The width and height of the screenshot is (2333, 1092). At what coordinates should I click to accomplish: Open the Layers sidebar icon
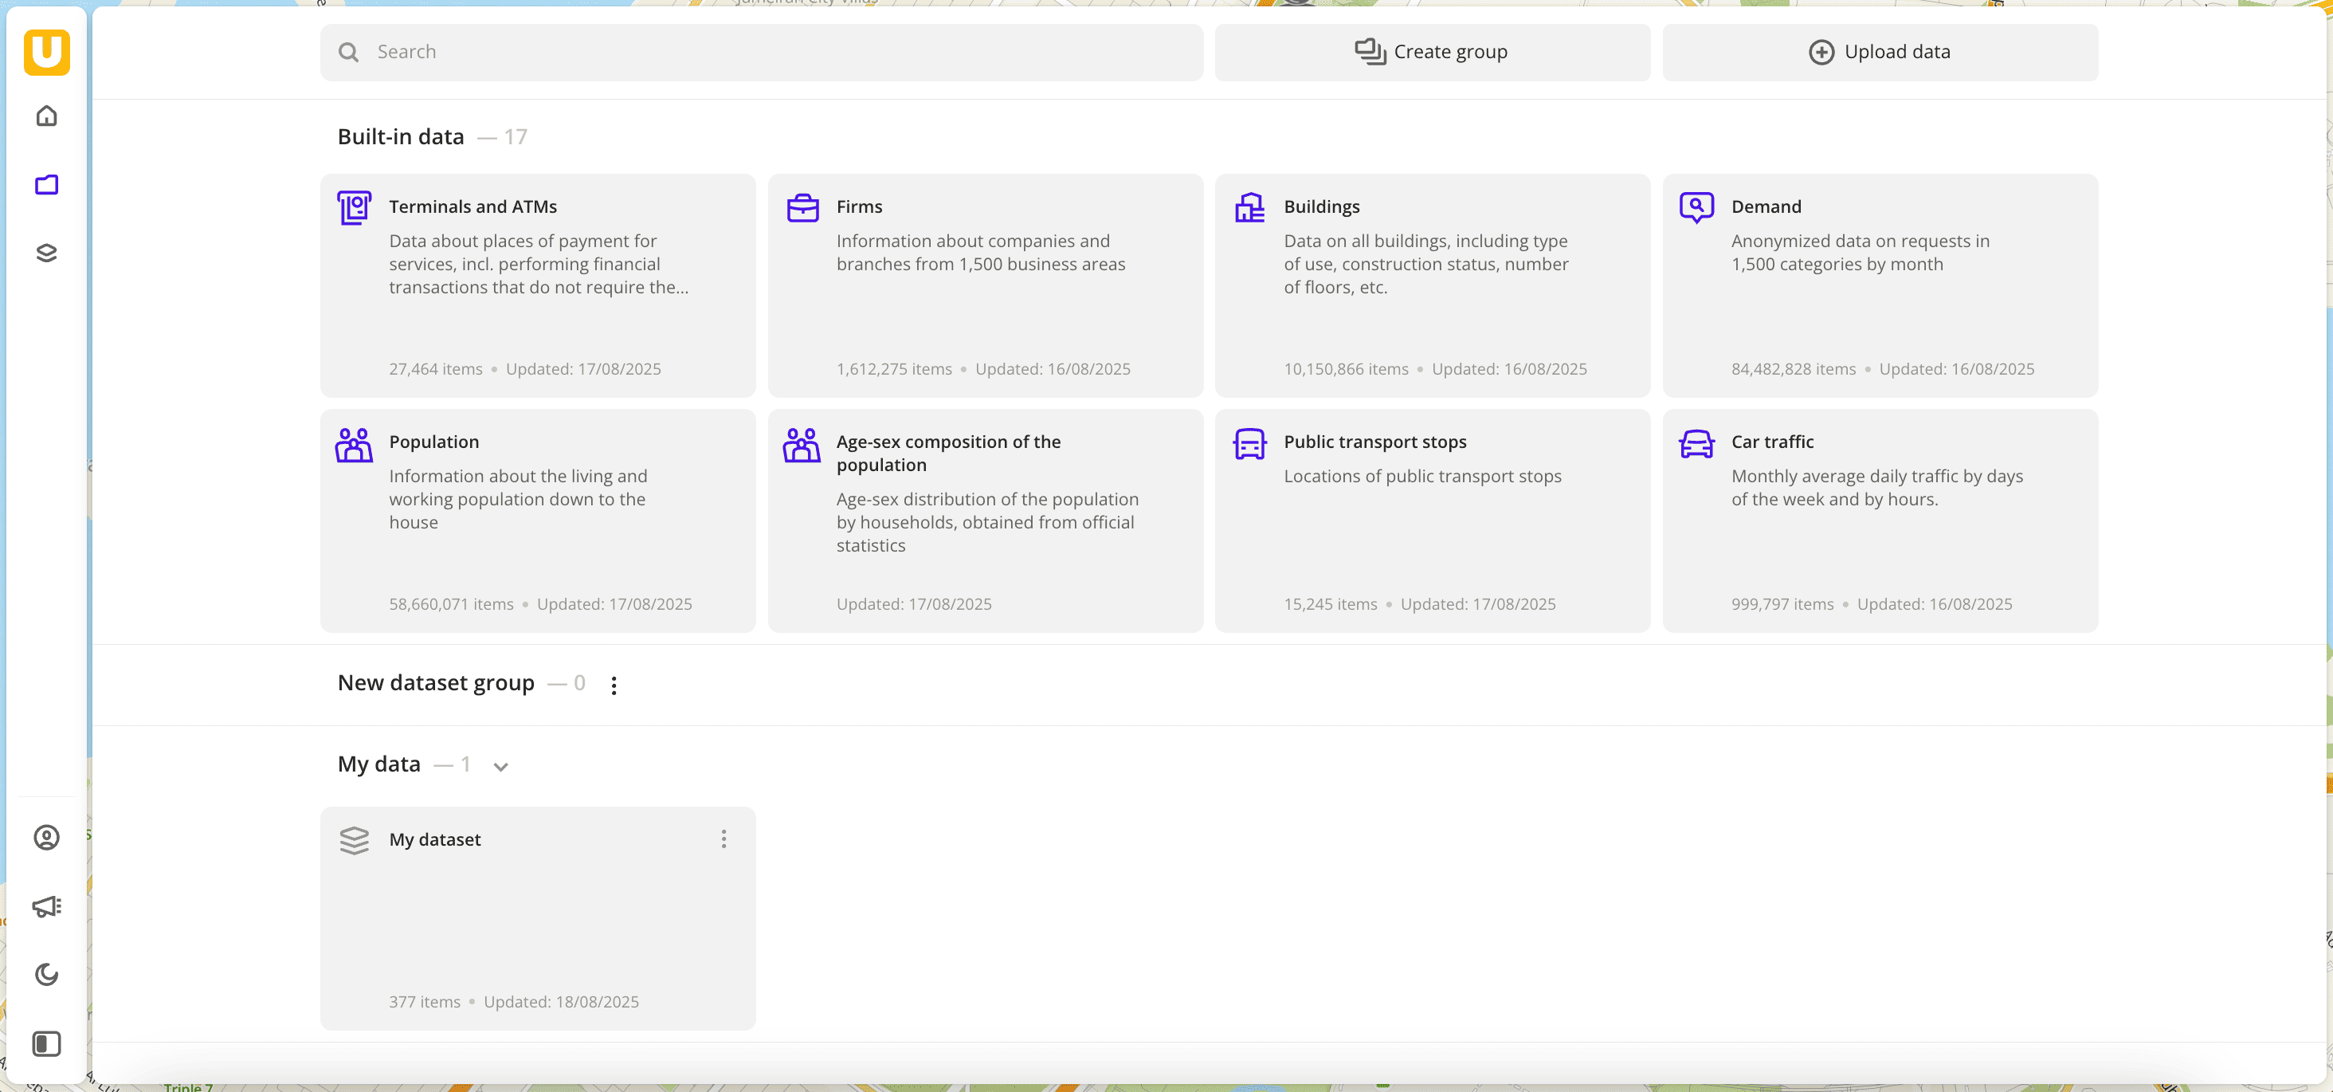coord(46,253)
